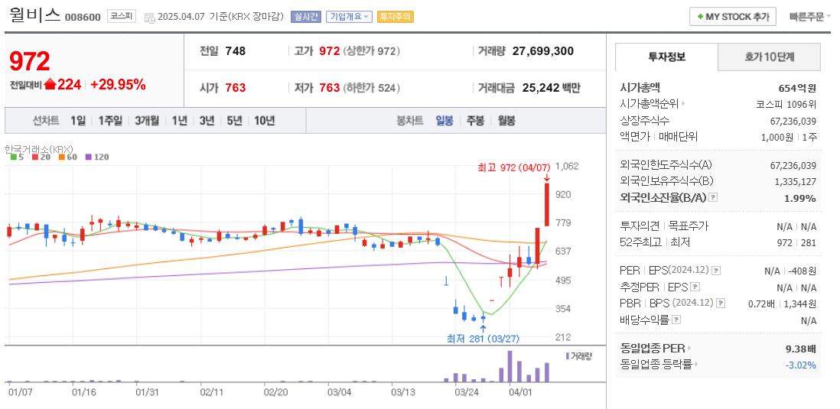Click the 윌비스 stock name heading
The image size is (840, 409).
point(35,15)
